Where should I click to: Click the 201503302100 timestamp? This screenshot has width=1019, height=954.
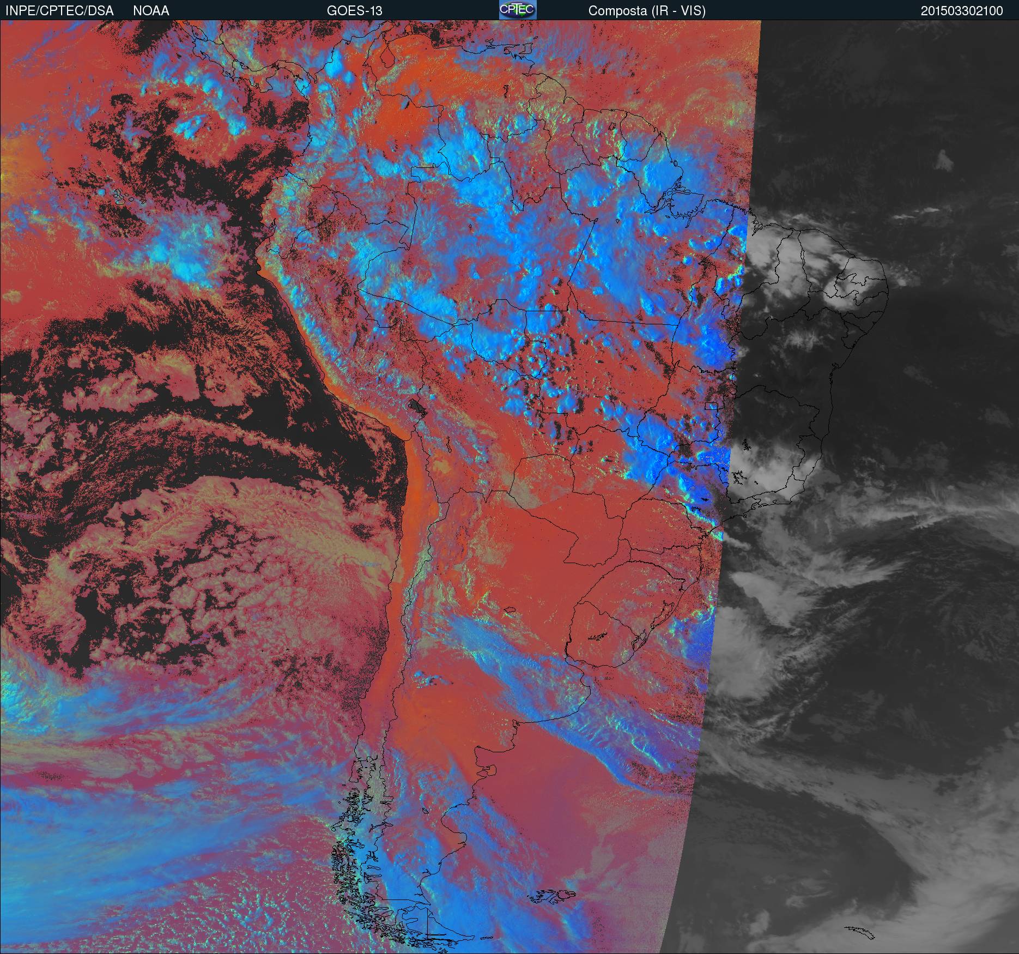962,11
